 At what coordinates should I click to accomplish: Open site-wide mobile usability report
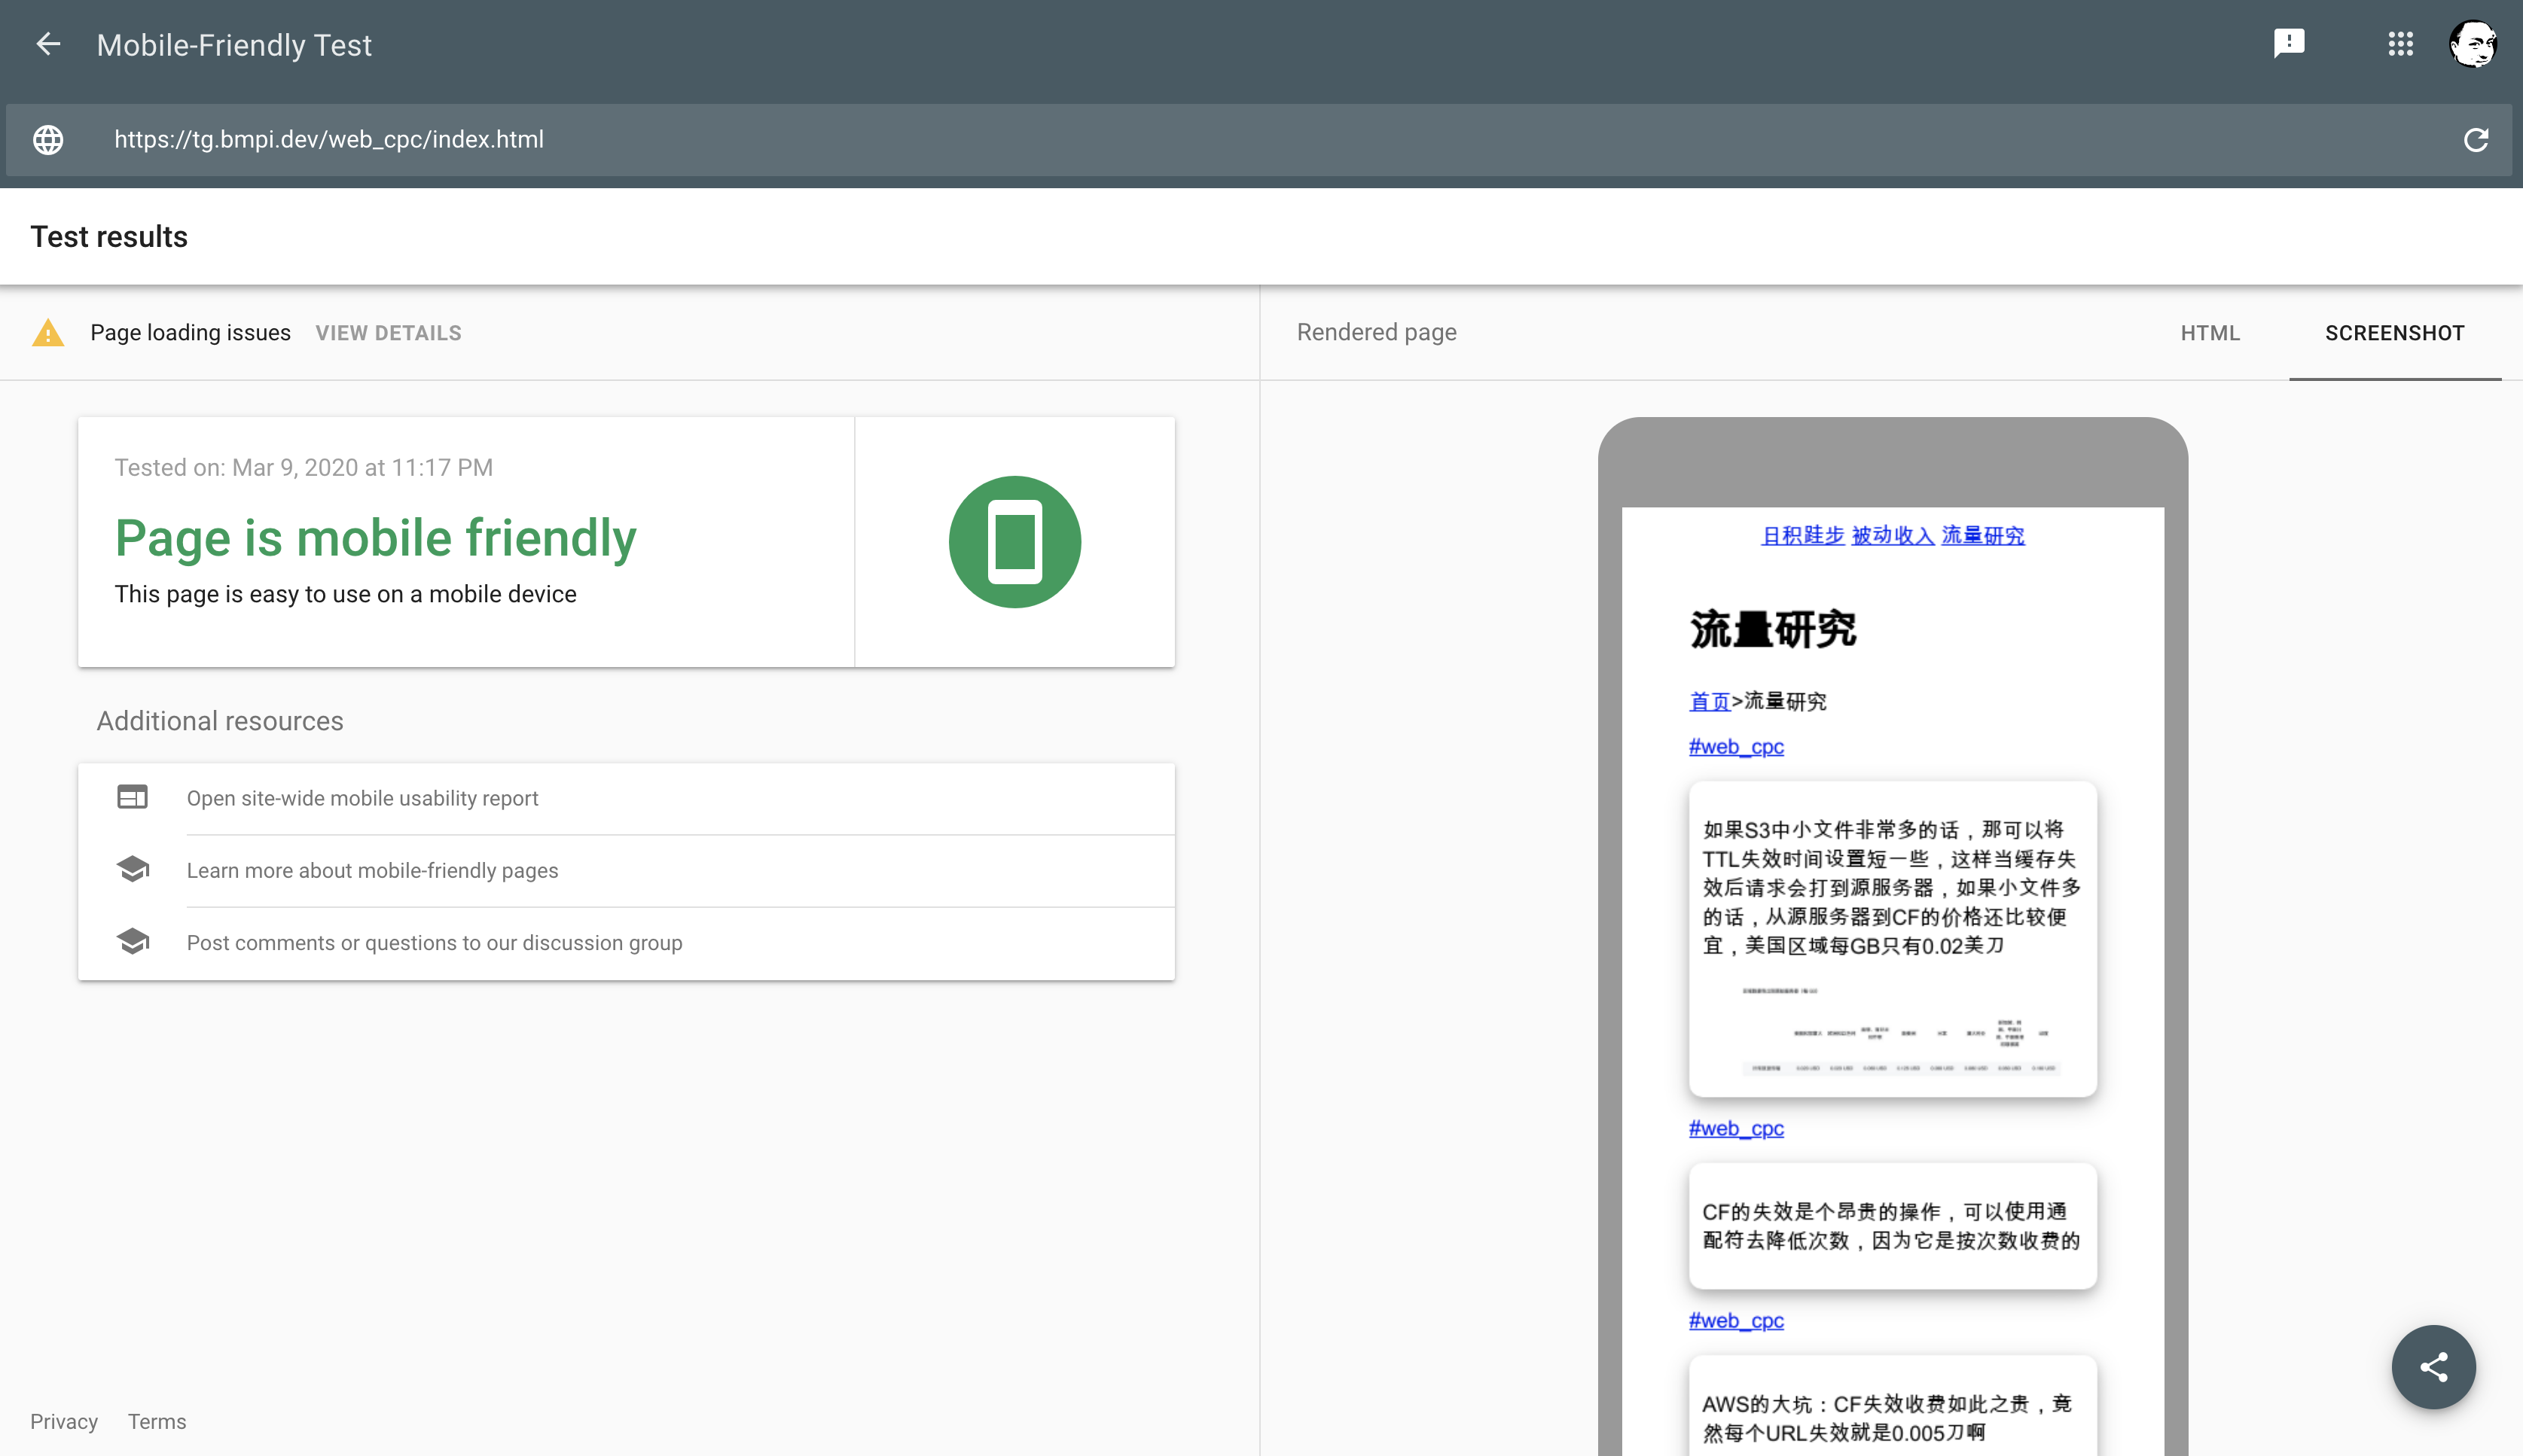coord(362,798)
